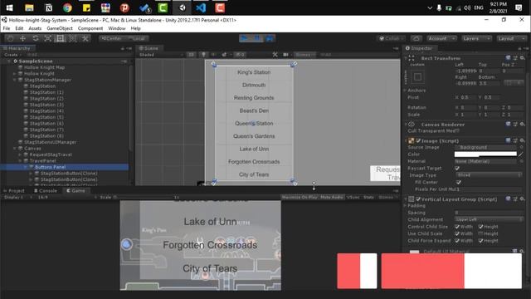Image resolution: width=531 pixels, height=299 pixels.
Task: Open the Layout dropdown
Action: pyautogui.click(x=511, y=39)
